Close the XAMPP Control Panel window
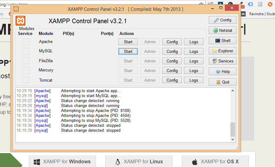 pyautogui.click(x=232, y=8)
